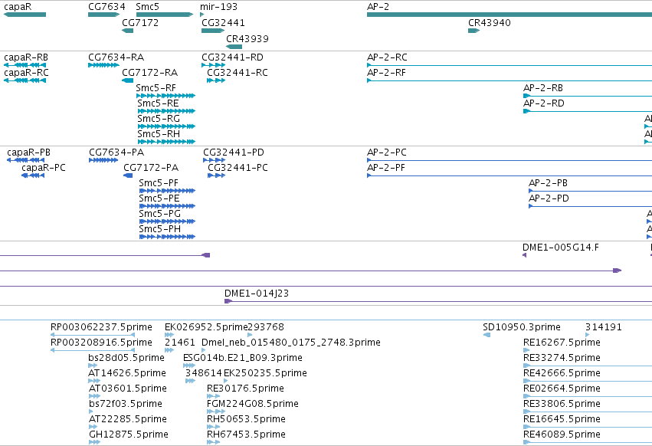
Task: Click the AP-2 gene label
Action: coord(378,7)
